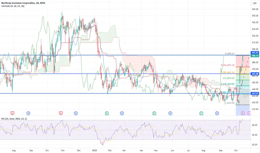Click the 490.15 current price label
The height and width of the screenshot is (153, 260).
tap(255, 56)
